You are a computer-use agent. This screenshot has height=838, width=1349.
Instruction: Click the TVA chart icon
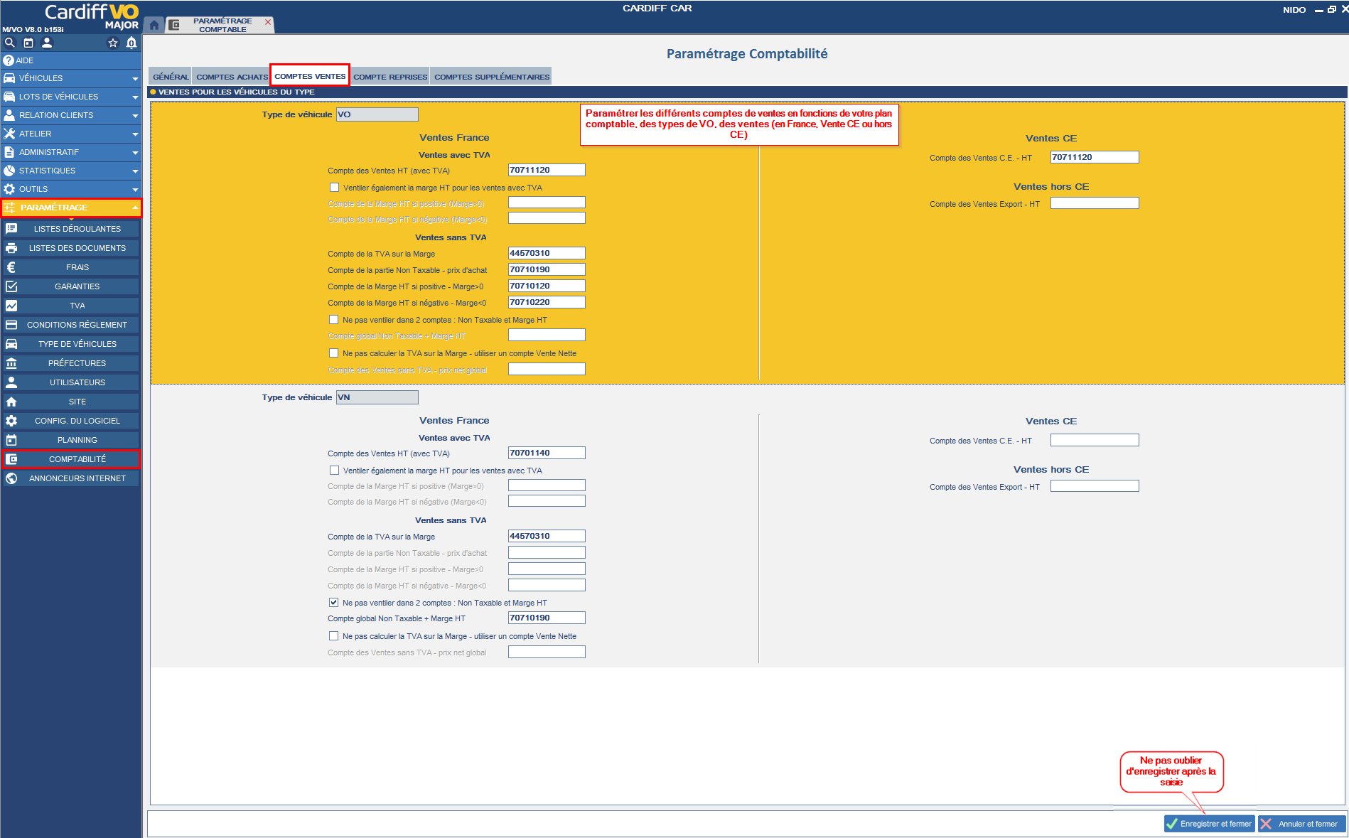11,306
